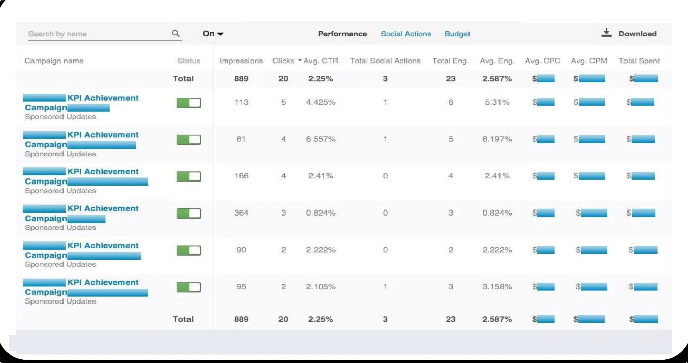Click the top Total row label

(183, 79)
